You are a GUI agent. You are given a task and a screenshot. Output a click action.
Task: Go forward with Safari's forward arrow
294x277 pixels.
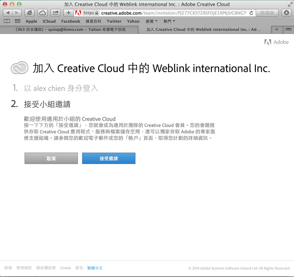[17, 13]
